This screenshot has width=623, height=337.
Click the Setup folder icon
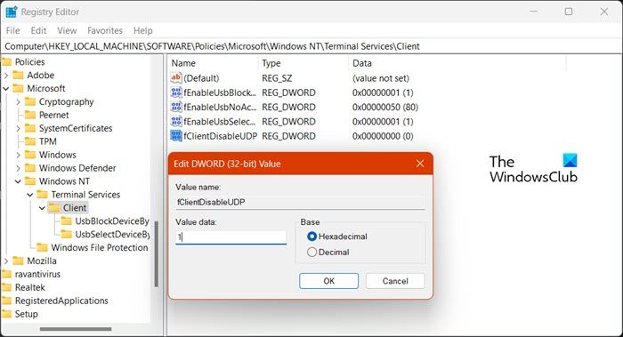tap(6, 314)
